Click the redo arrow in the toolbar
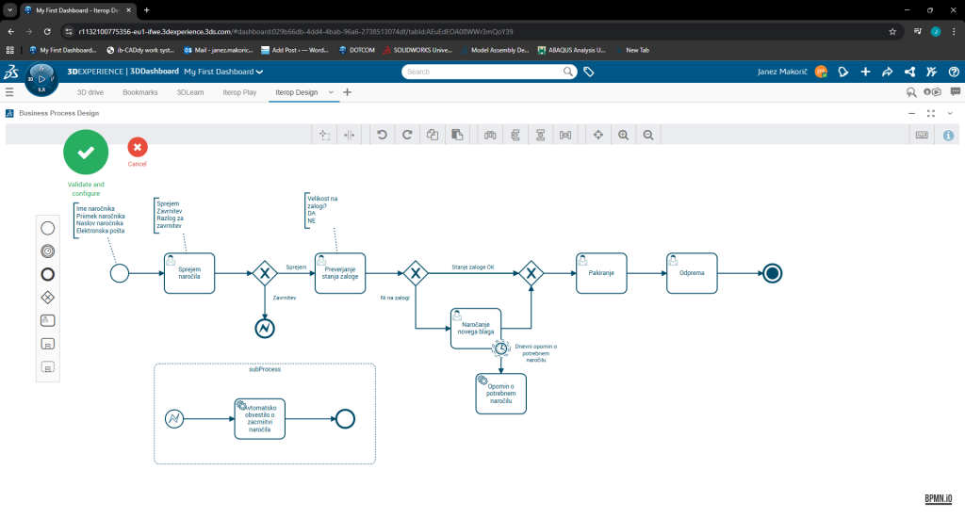 click(407, 136)
